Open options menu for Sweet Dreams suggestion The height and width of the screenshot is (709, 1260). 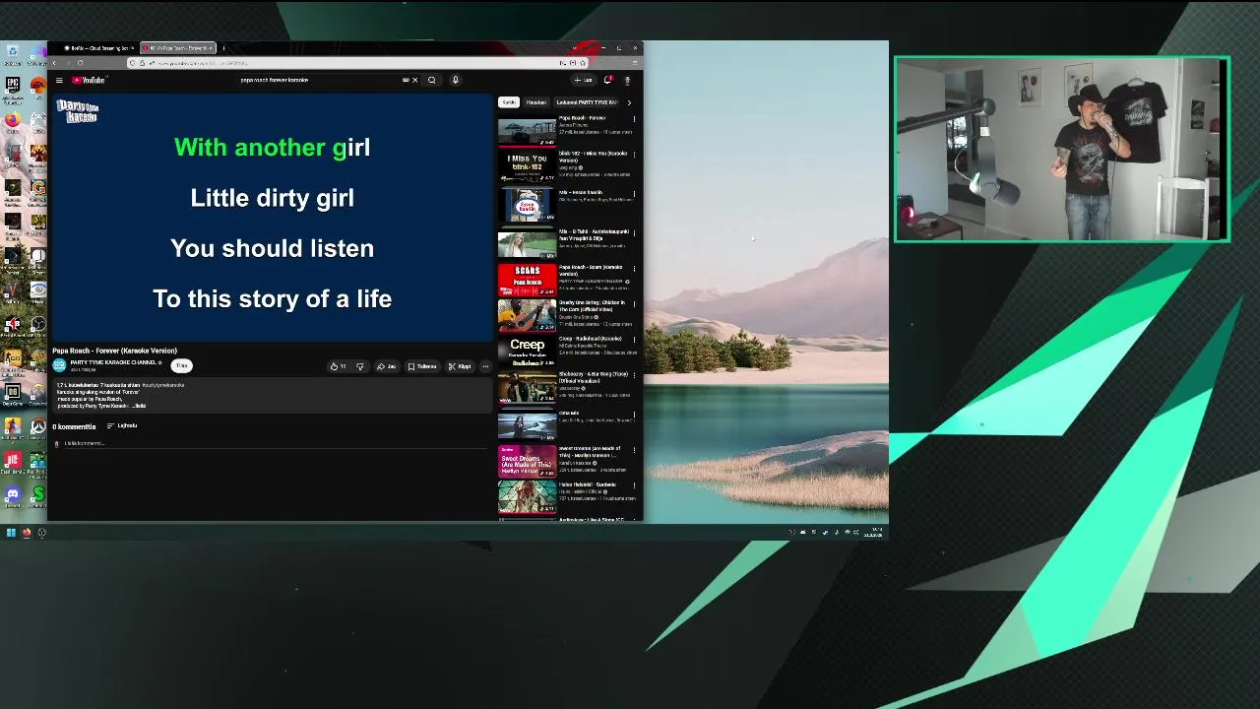point(634,449)
